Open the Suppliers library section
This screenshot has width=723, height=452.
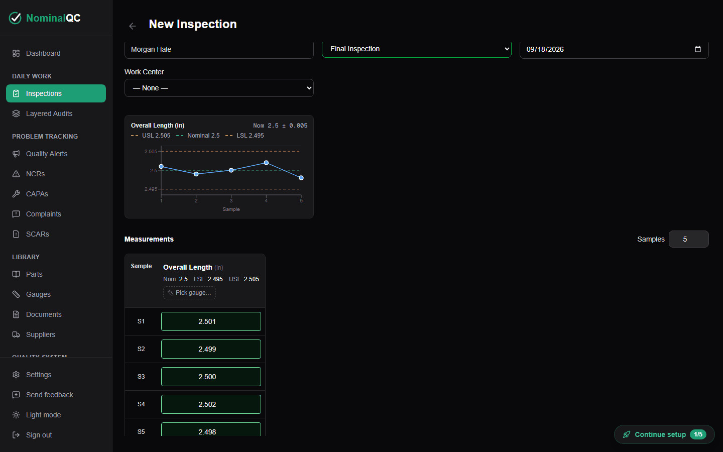coord(56,334)
